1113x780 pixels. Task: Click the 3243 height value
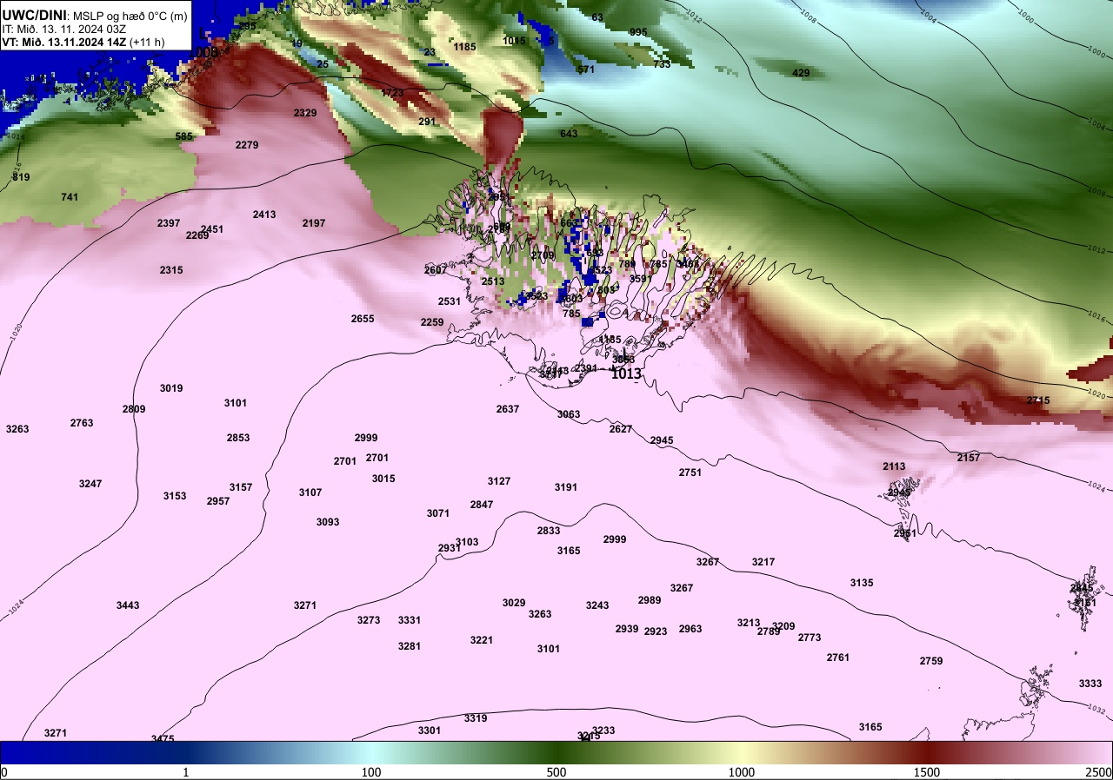click(x=597, y=605)
